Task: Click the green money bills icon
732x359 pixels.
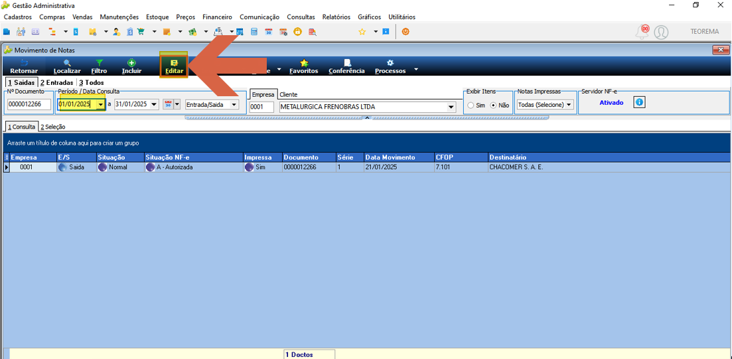Action: click(x=192, y=32)
